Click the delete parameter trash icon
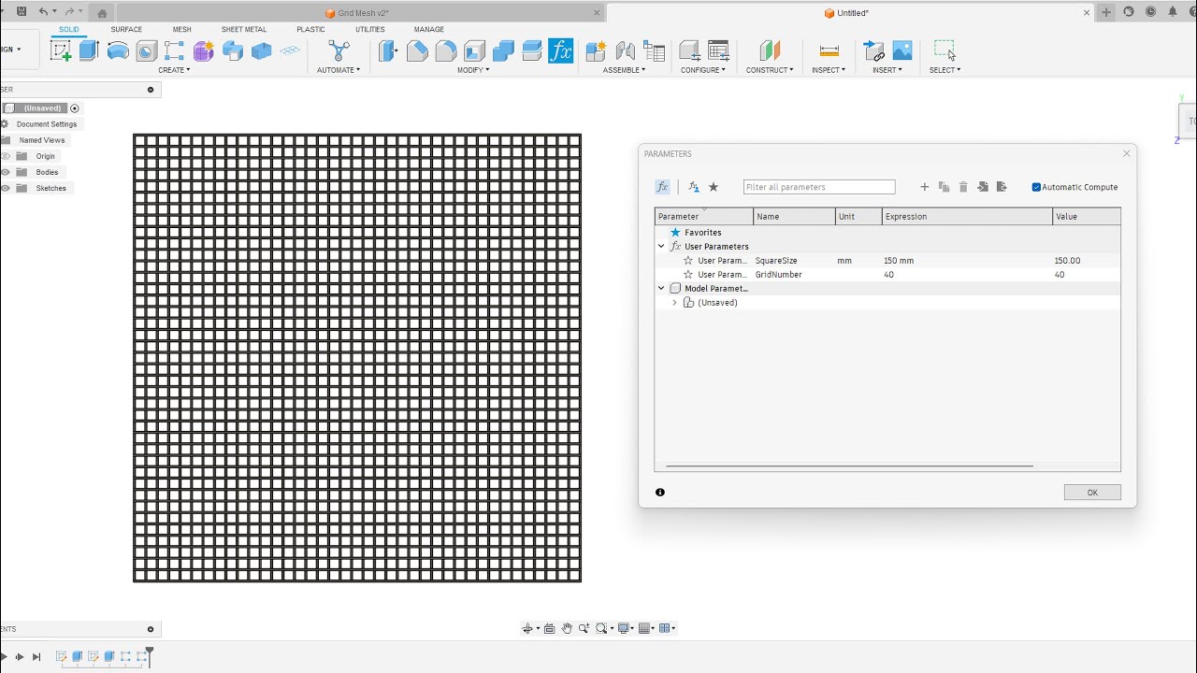Screen dimensions: 1197x673 coord(963,187)
